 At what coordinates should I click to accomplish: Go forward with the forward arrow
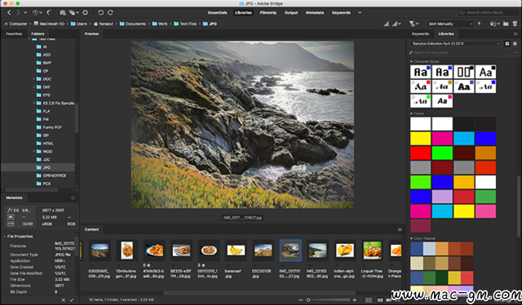coord(18,13)
